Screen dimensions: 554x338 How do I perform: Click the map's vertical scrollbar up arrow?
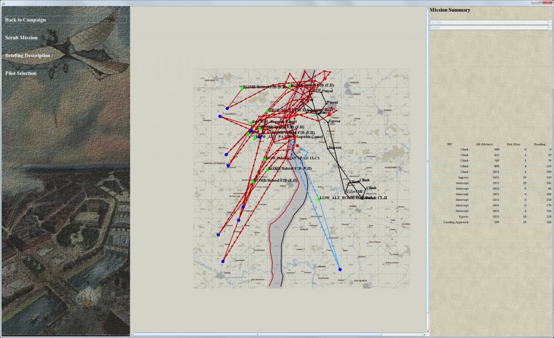(x=427, y=8)
